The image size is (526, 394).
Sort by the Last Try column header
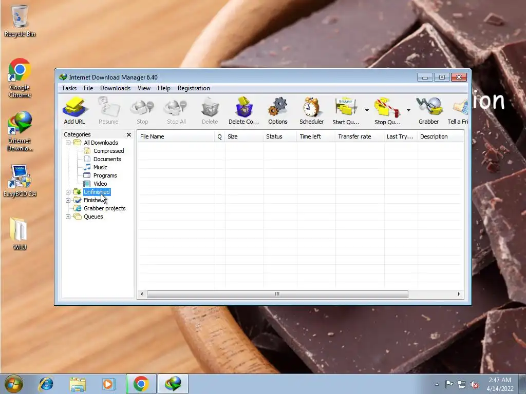click(x=401, y=136)
